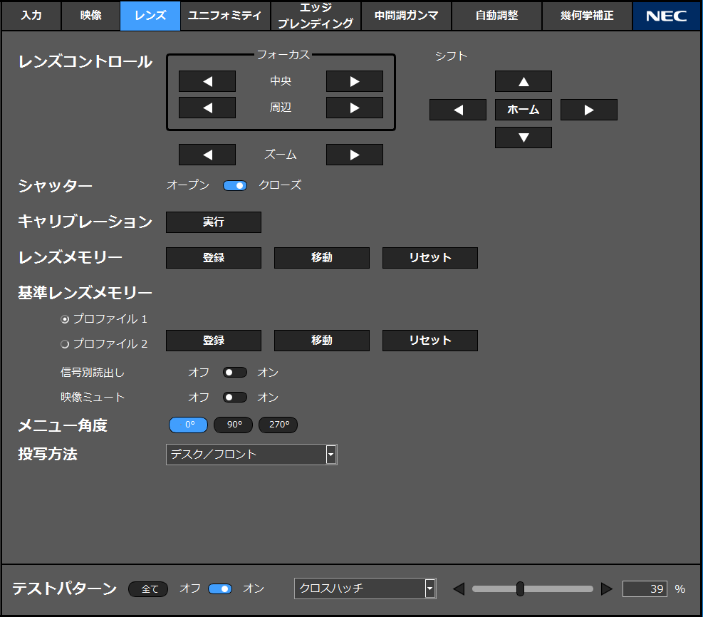Shift the lens down with down arrow
The image size is (703, 617).
click(523, 138)
